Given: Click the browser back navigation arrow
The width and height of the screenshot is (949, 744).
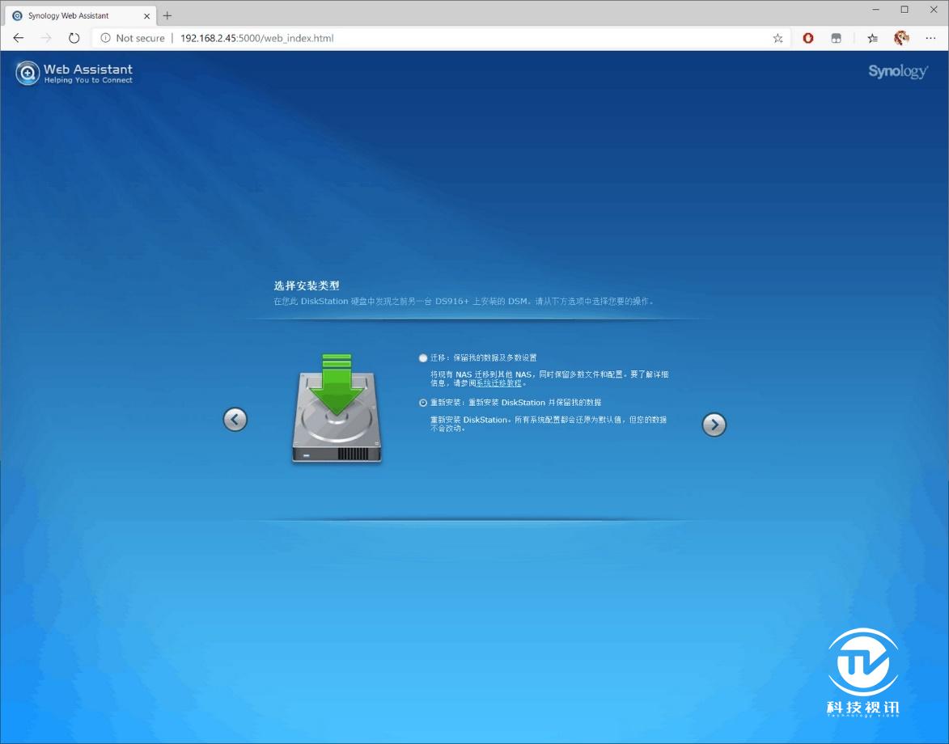Looking at the screenshot, I should [x=18, y=37].
